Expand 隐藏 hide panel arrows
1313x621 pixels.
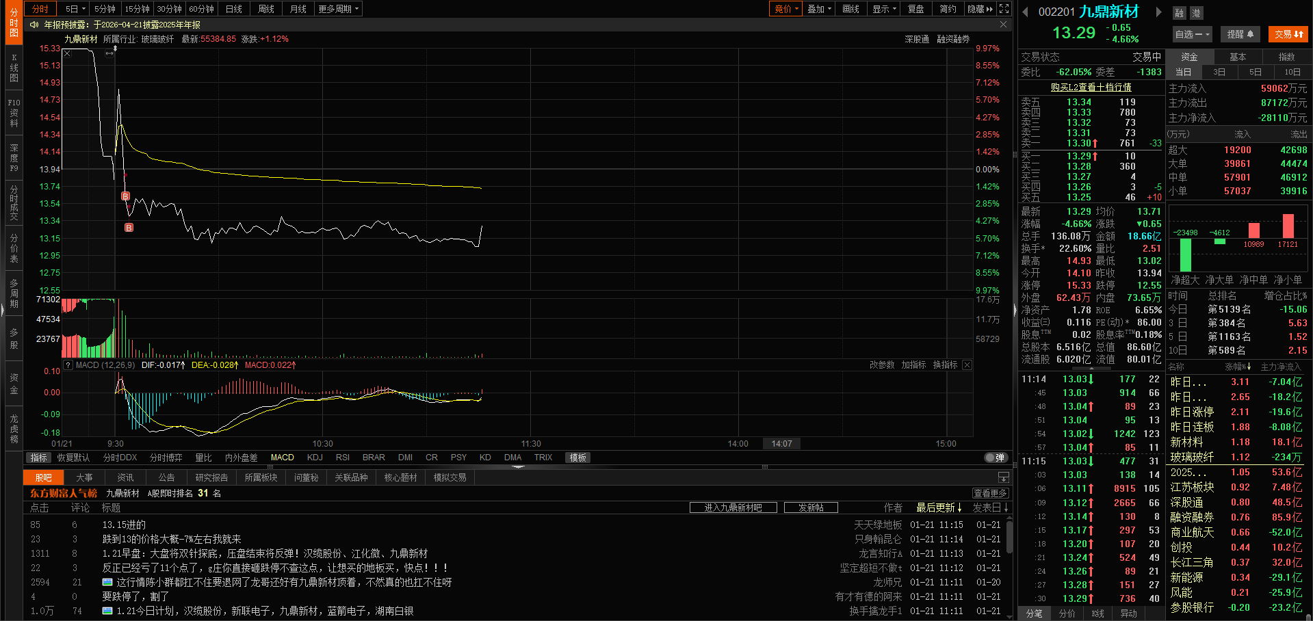(980, 9)
